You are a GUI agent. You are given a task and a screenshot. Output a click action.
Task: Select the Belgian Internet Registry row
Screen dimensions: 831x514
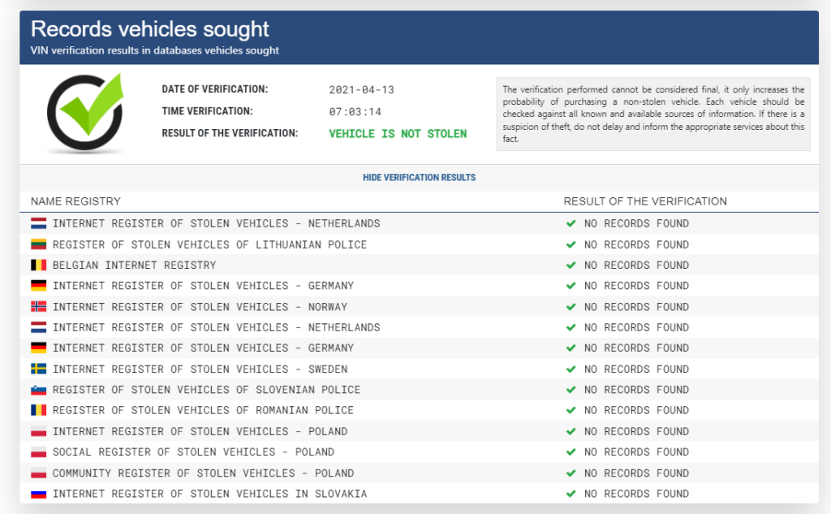(420, 265)
